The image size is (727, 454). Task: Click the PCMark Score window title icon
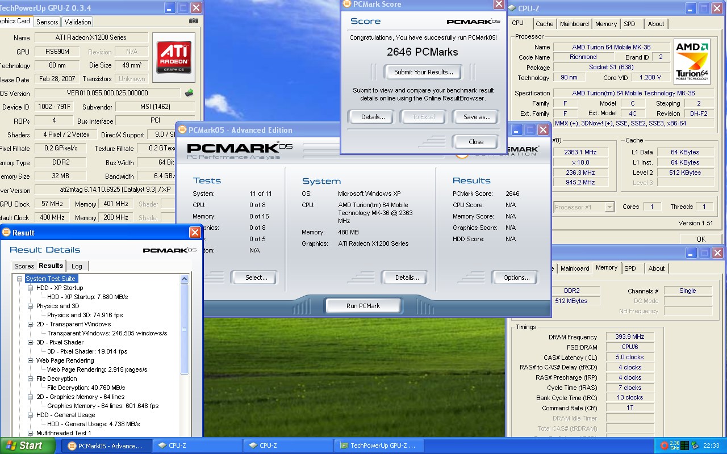click(x=346, y=4)
